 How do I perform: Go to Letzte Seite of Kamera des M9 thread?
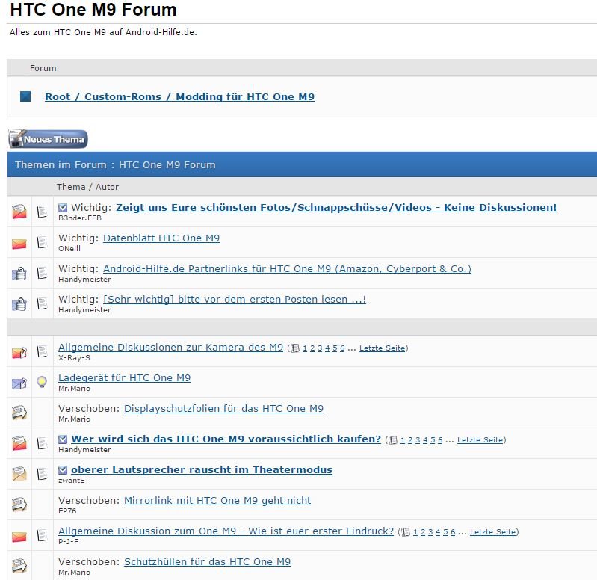(383, 348)
